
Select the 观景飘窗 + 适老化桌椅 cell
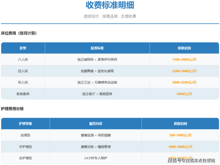click(x=97, y=71)
